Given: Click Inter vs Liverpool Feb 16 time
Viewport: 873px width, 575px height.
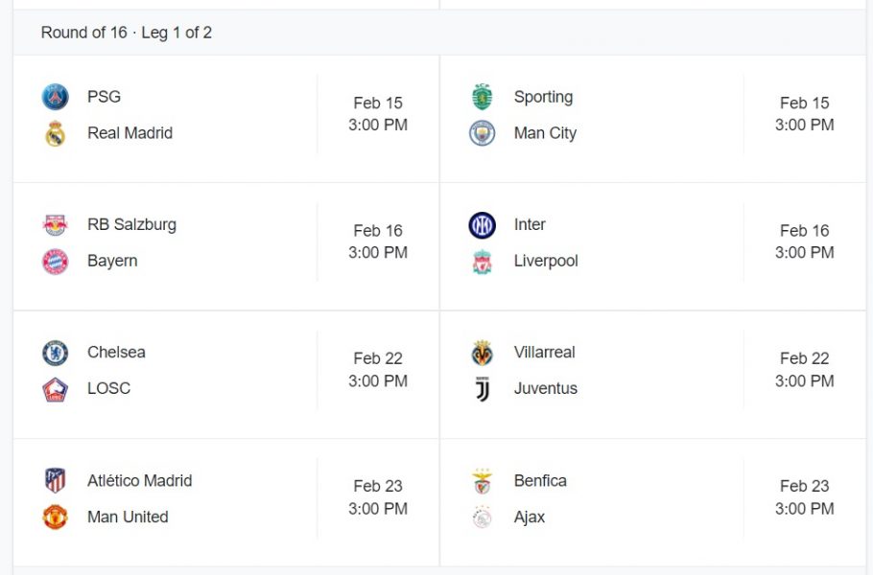Looking at the screenshot, I should pyautogui.click(x=804, y=242).
